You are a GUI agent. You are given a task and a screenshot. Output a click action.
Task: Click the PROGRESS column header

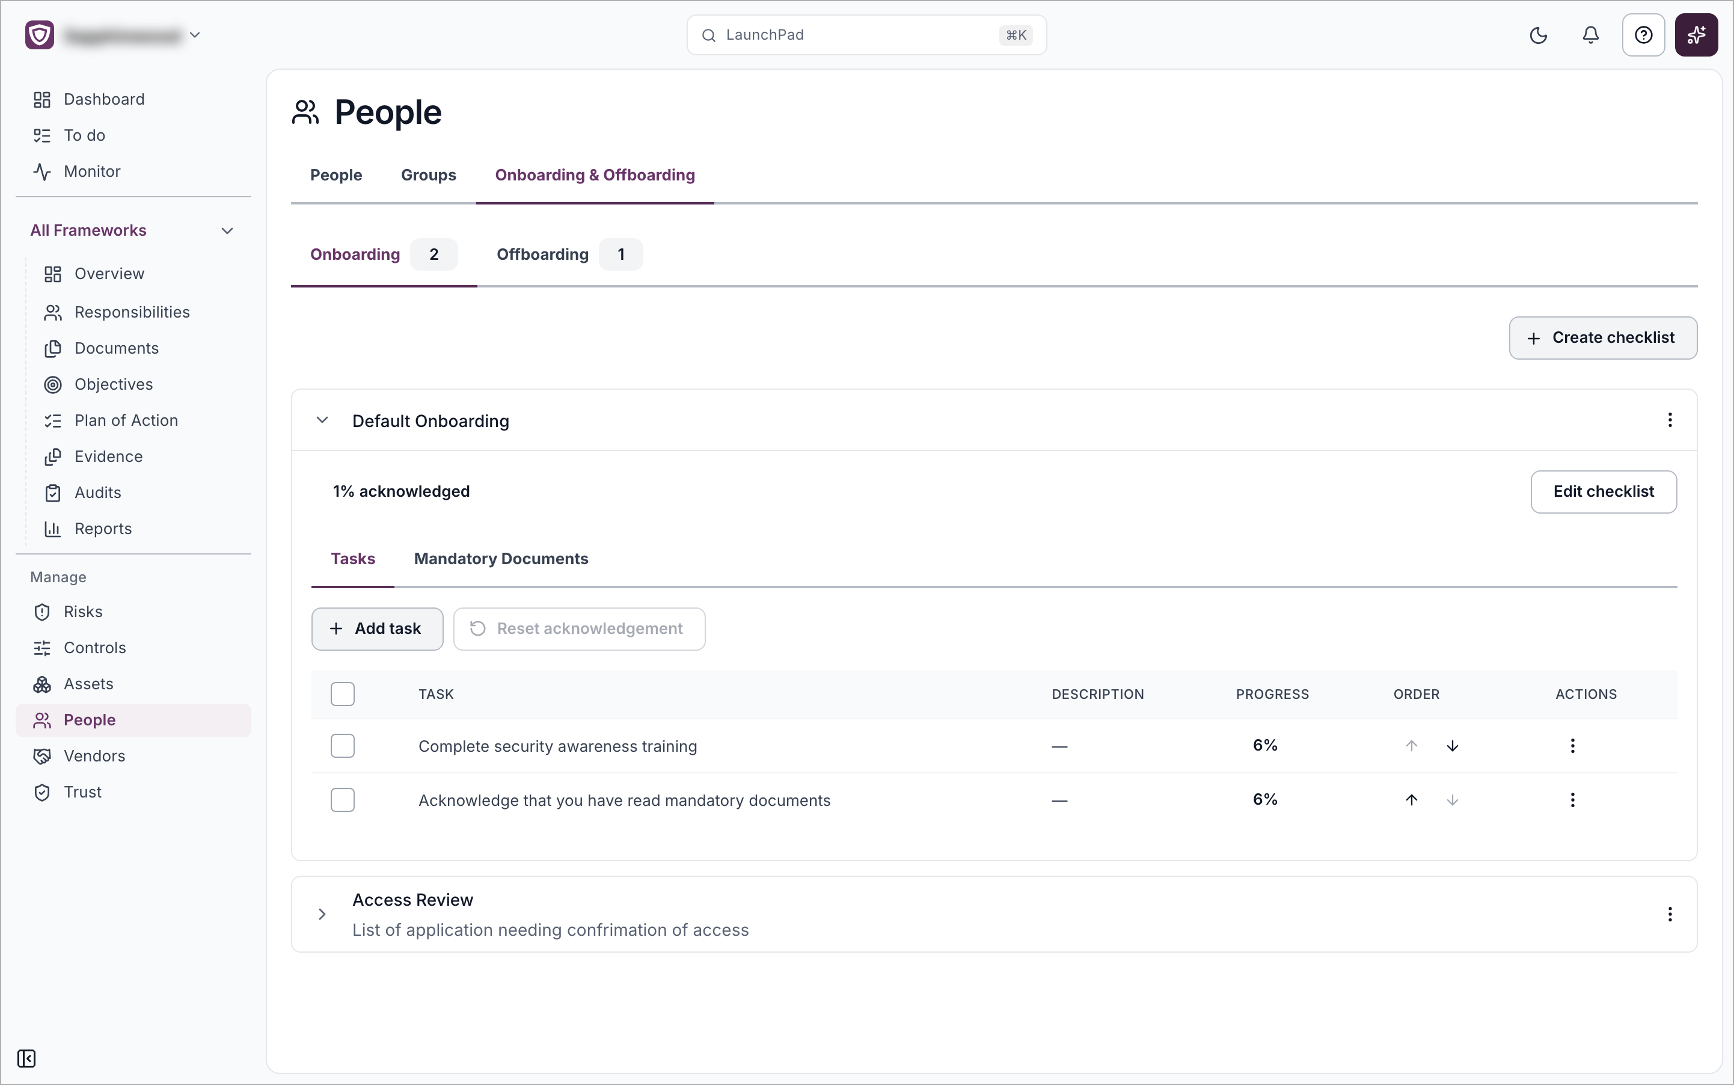pyautogui.click(x=1272, y=694)
